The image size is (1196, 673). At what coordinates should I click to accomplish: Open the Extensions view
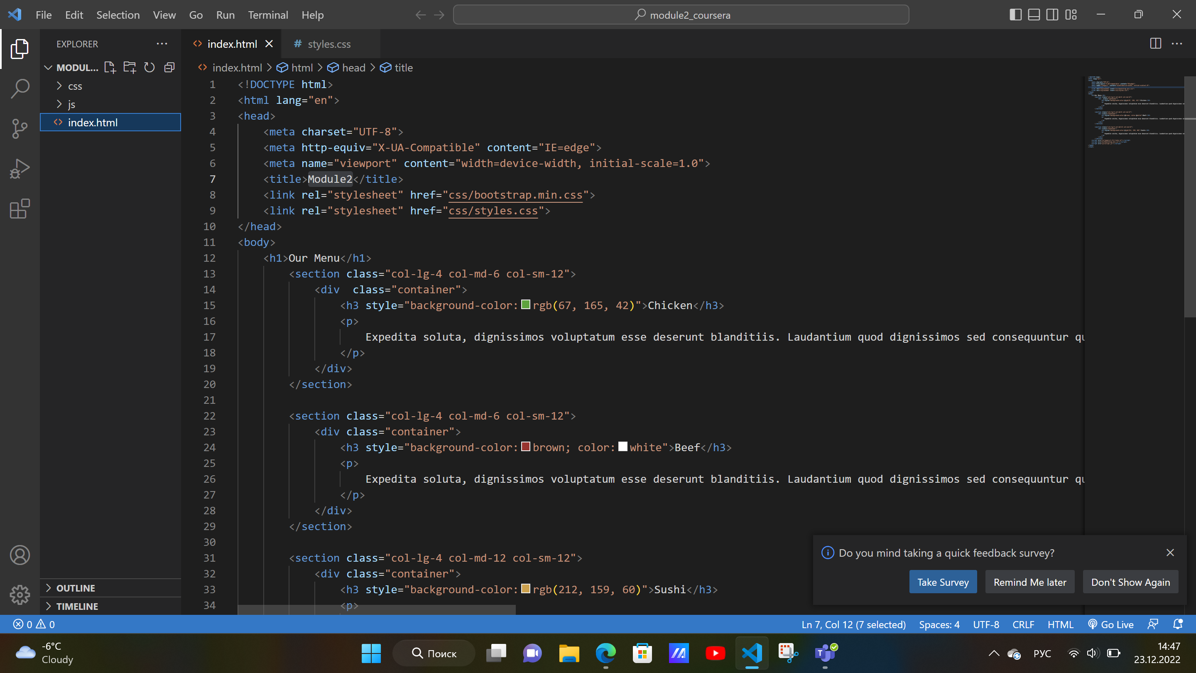coord(20,209)
